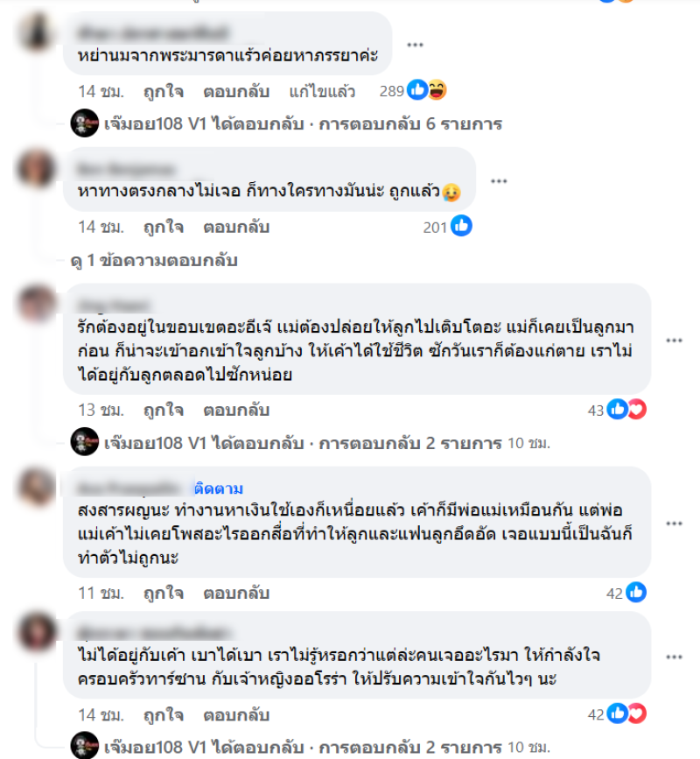The height and width of the screenshot is (759, 700).
Task: Click ถูกใจ on the 289-reaction comment
Action: point(164,92)
